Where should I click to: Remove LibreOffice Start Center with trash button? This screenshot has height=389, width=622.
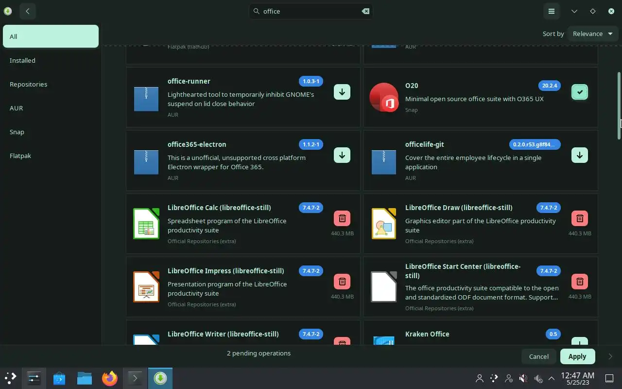click(580, 282)
